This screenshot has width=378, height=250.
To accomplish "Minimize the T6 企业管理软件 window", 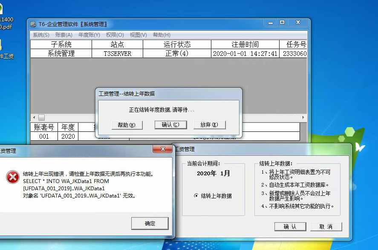I will point(271,23).
